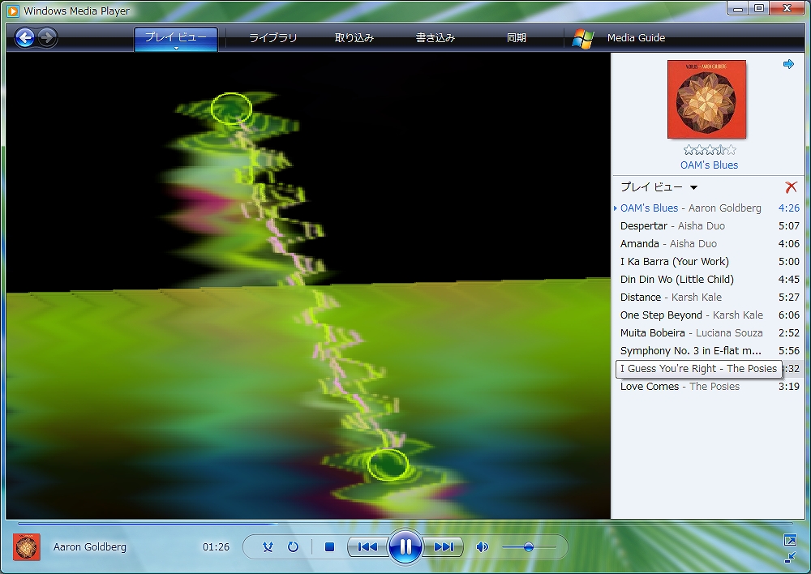Click the blue arrow beside album art
811x574 pixels.
point(788,65)
